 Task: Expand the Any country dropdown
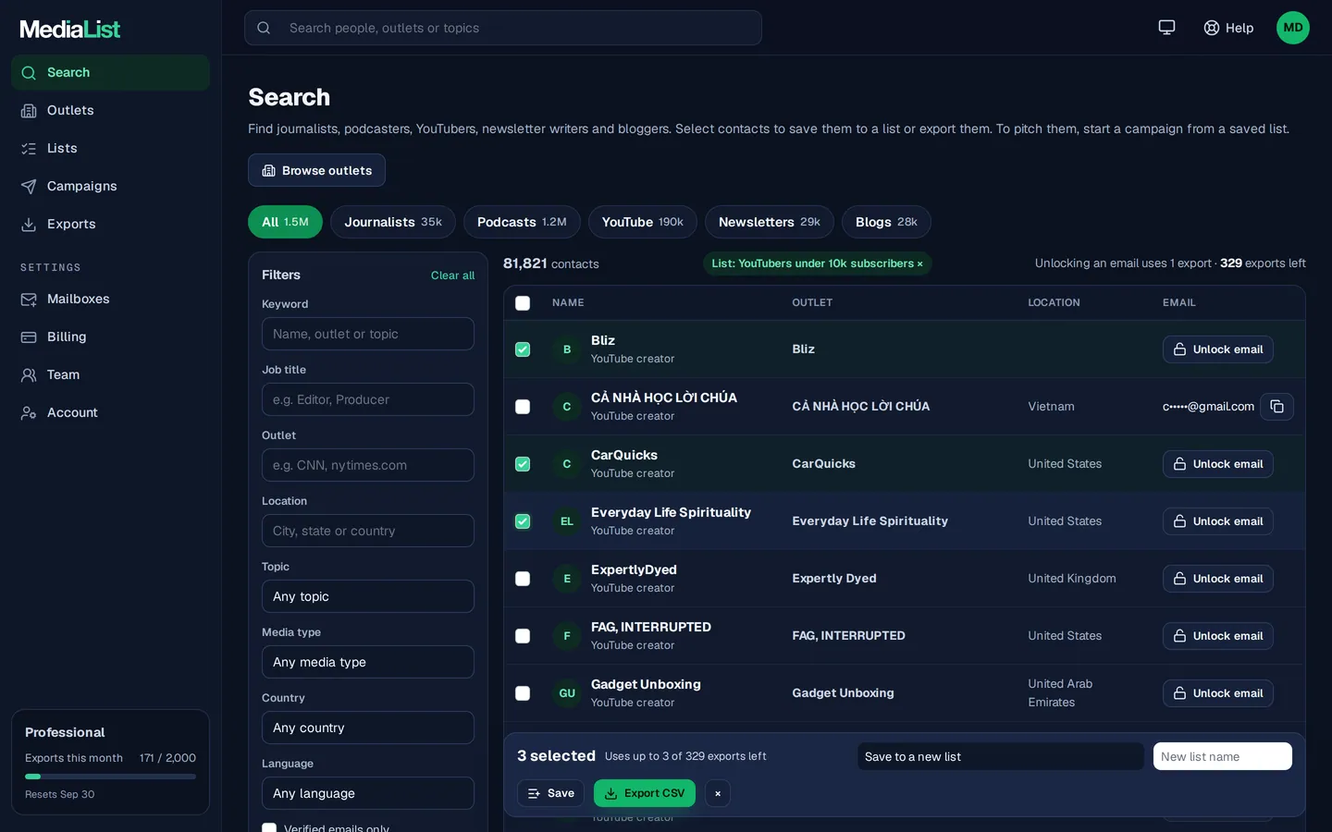pos(368,728)
